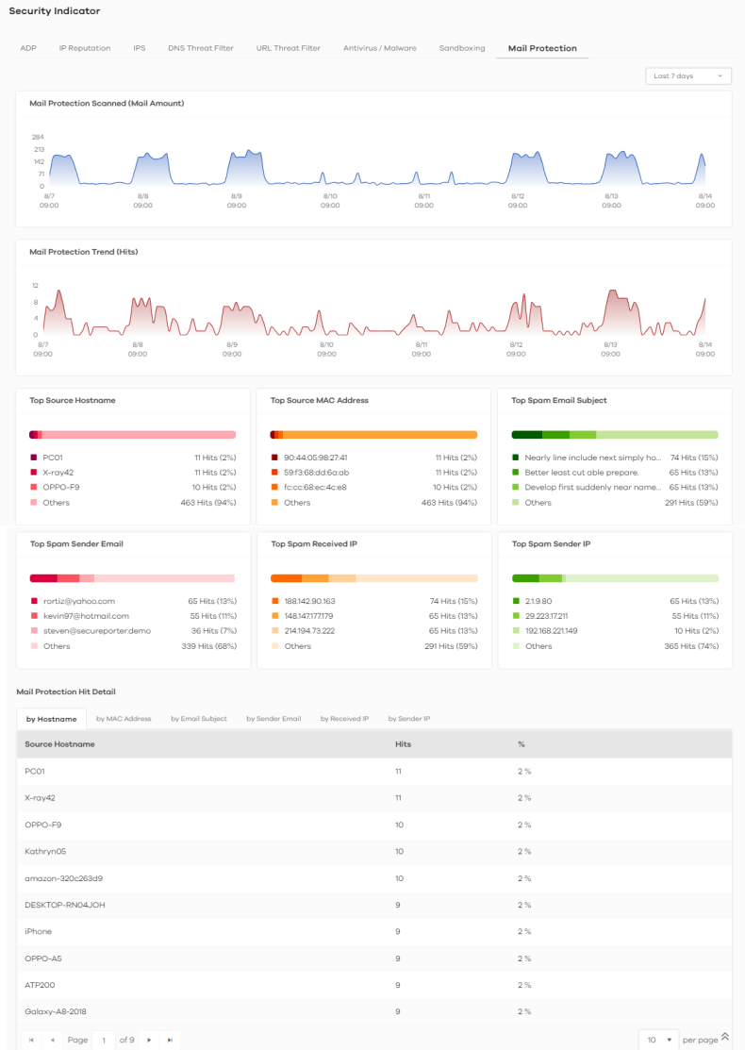Go to the first page of results
The image size is (745, 1050).
click(x=31, y=1040)
